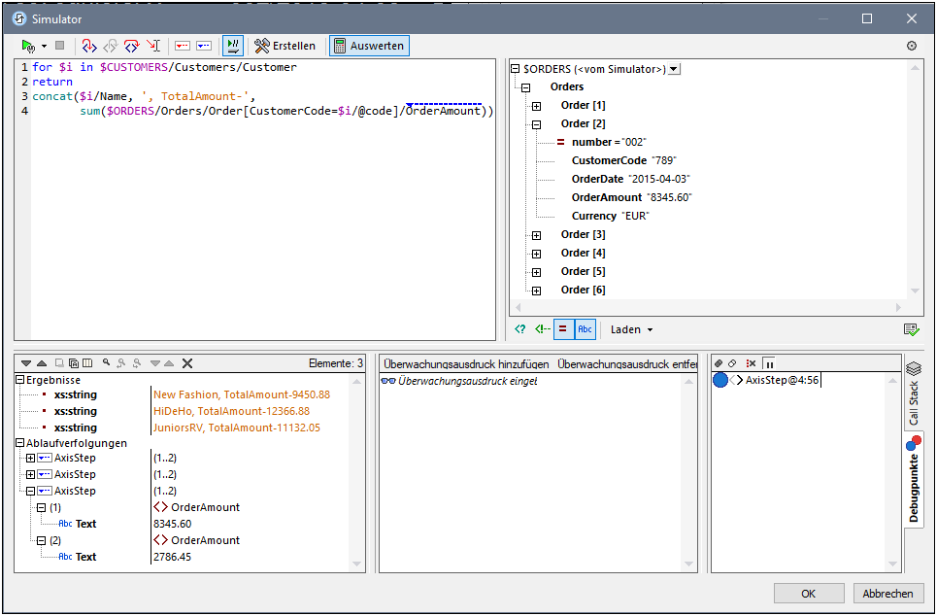The width and height of the screenshot is (937, 616).
Task: Click the Step Over debug icon
Action: [x=132, y=46]
